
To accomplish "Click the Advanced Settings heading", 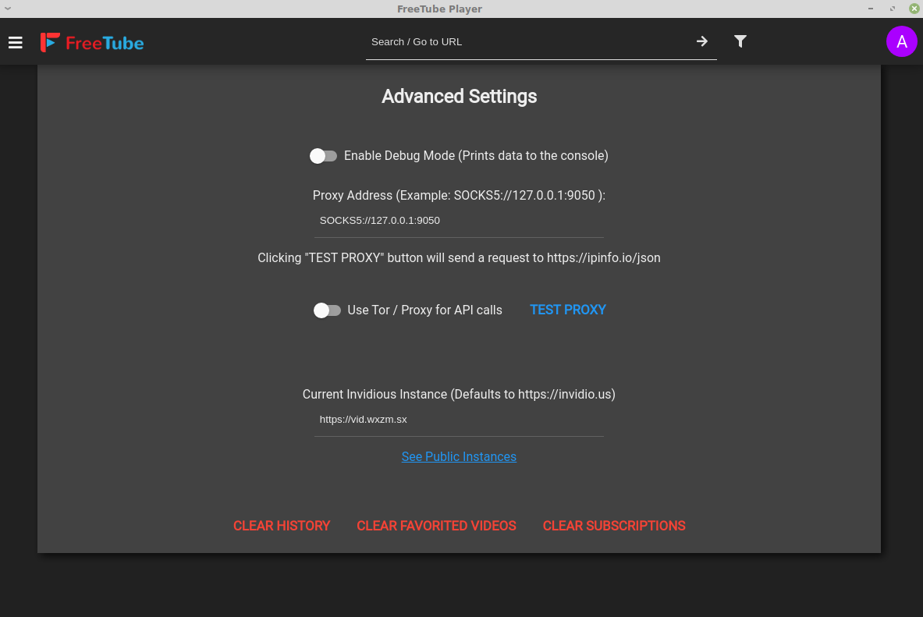I will coord(459,97).
